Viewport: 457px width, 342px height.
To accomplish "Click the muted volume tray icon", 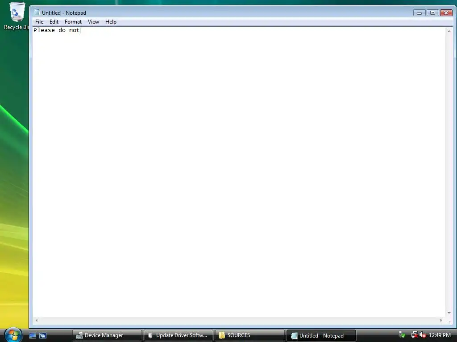I will click(x=423, y=335).
